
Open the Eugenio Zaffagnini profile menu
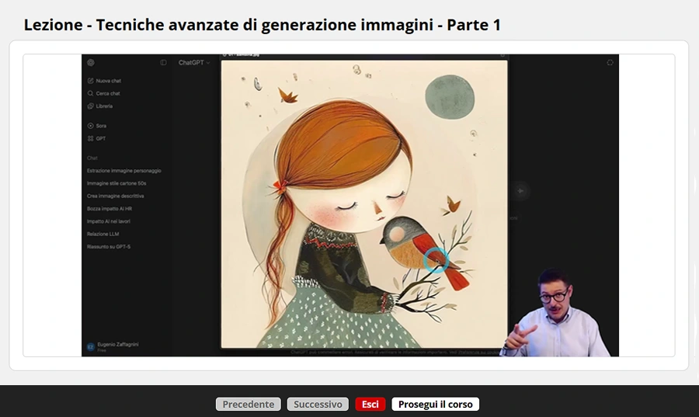point(113,346)
